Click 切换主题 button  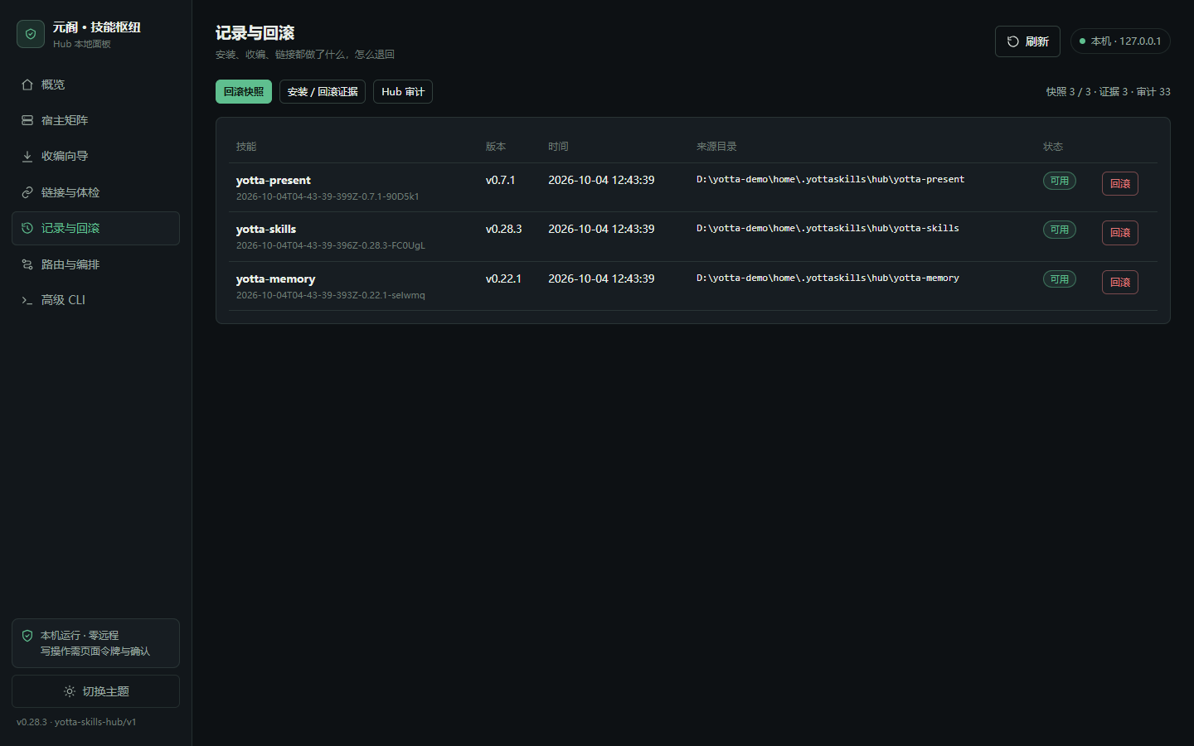point(95,691)
